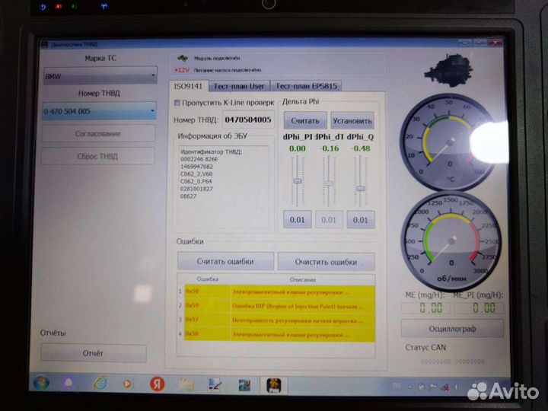548x411 pixels.
Task: Select error row 4 with code 0x50
Action: pos(279,334)
